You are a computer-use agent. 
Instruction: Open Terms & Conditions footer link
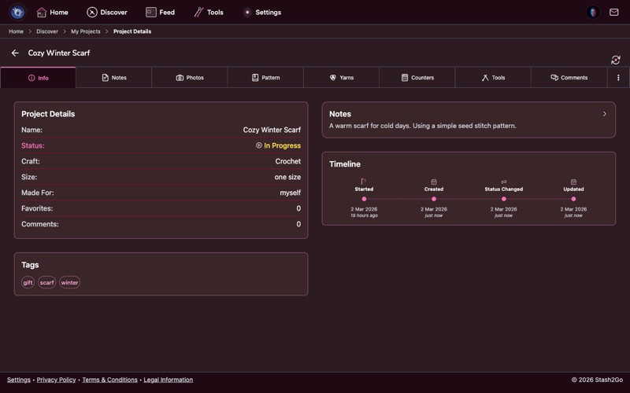coord(109,380)
